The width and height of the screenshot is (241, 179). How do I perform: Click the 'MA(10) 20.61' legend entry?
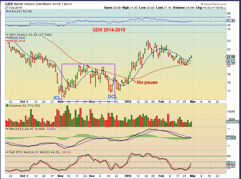coord(17,38)
